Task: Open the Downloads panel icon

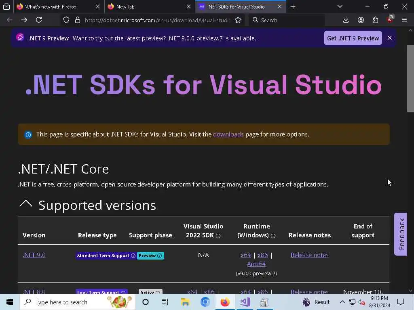Action: click(346, 20)
